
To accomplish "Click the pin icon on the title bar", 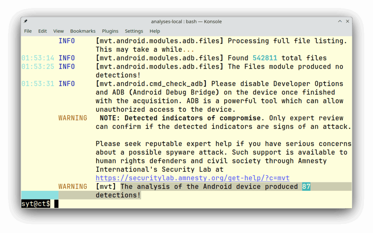I will (25, 21).
